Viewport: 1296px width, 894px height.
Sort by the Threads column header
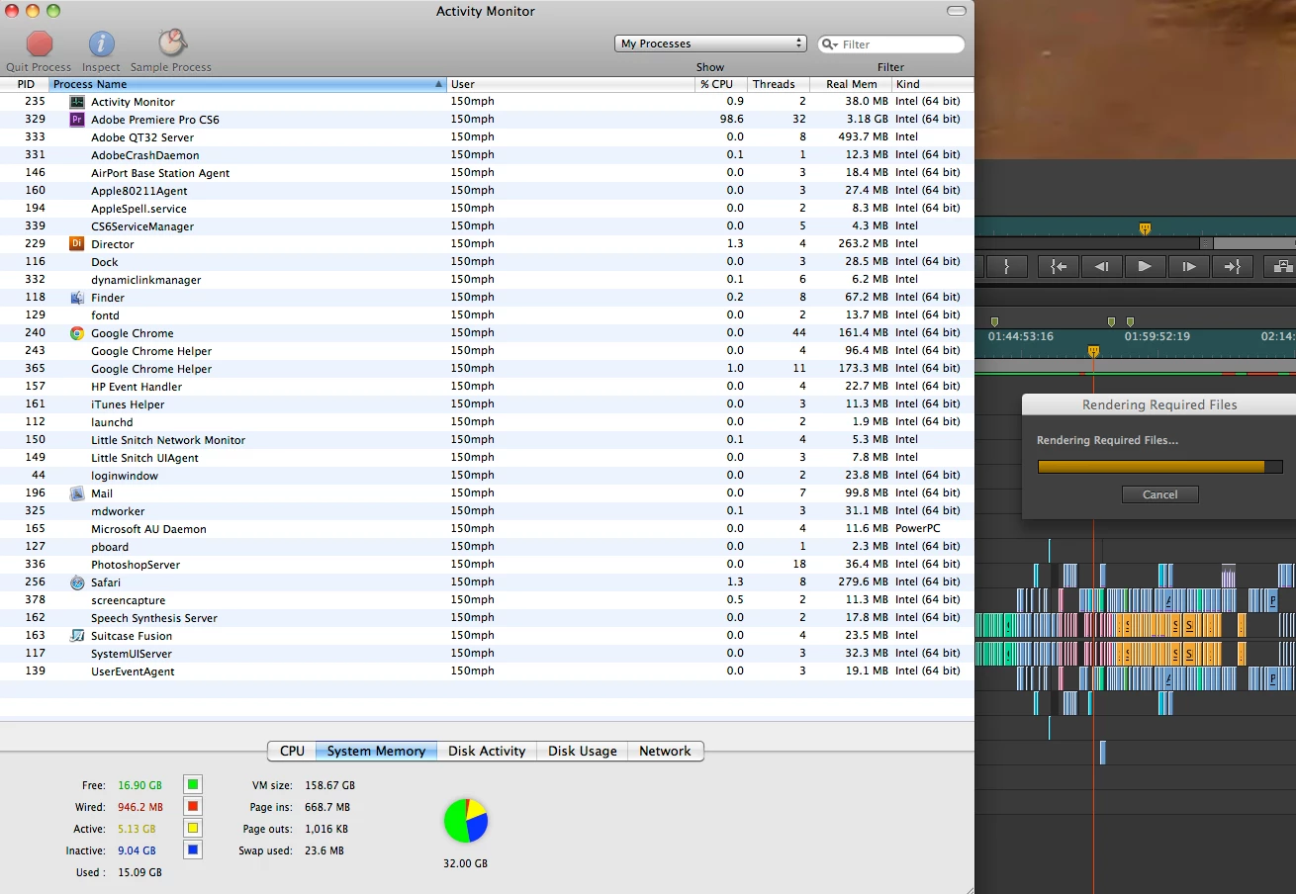point(779,84)
